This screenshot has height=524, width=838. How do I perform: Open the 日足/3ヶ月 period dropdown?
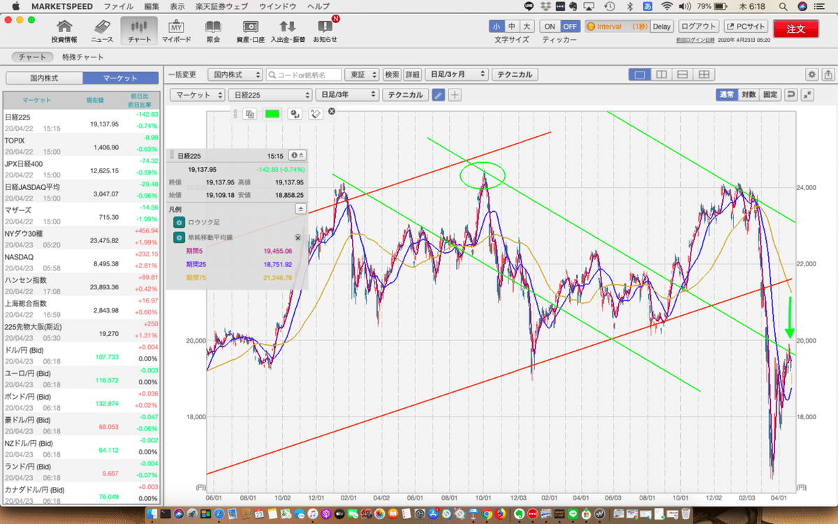[x=457, y=75]
